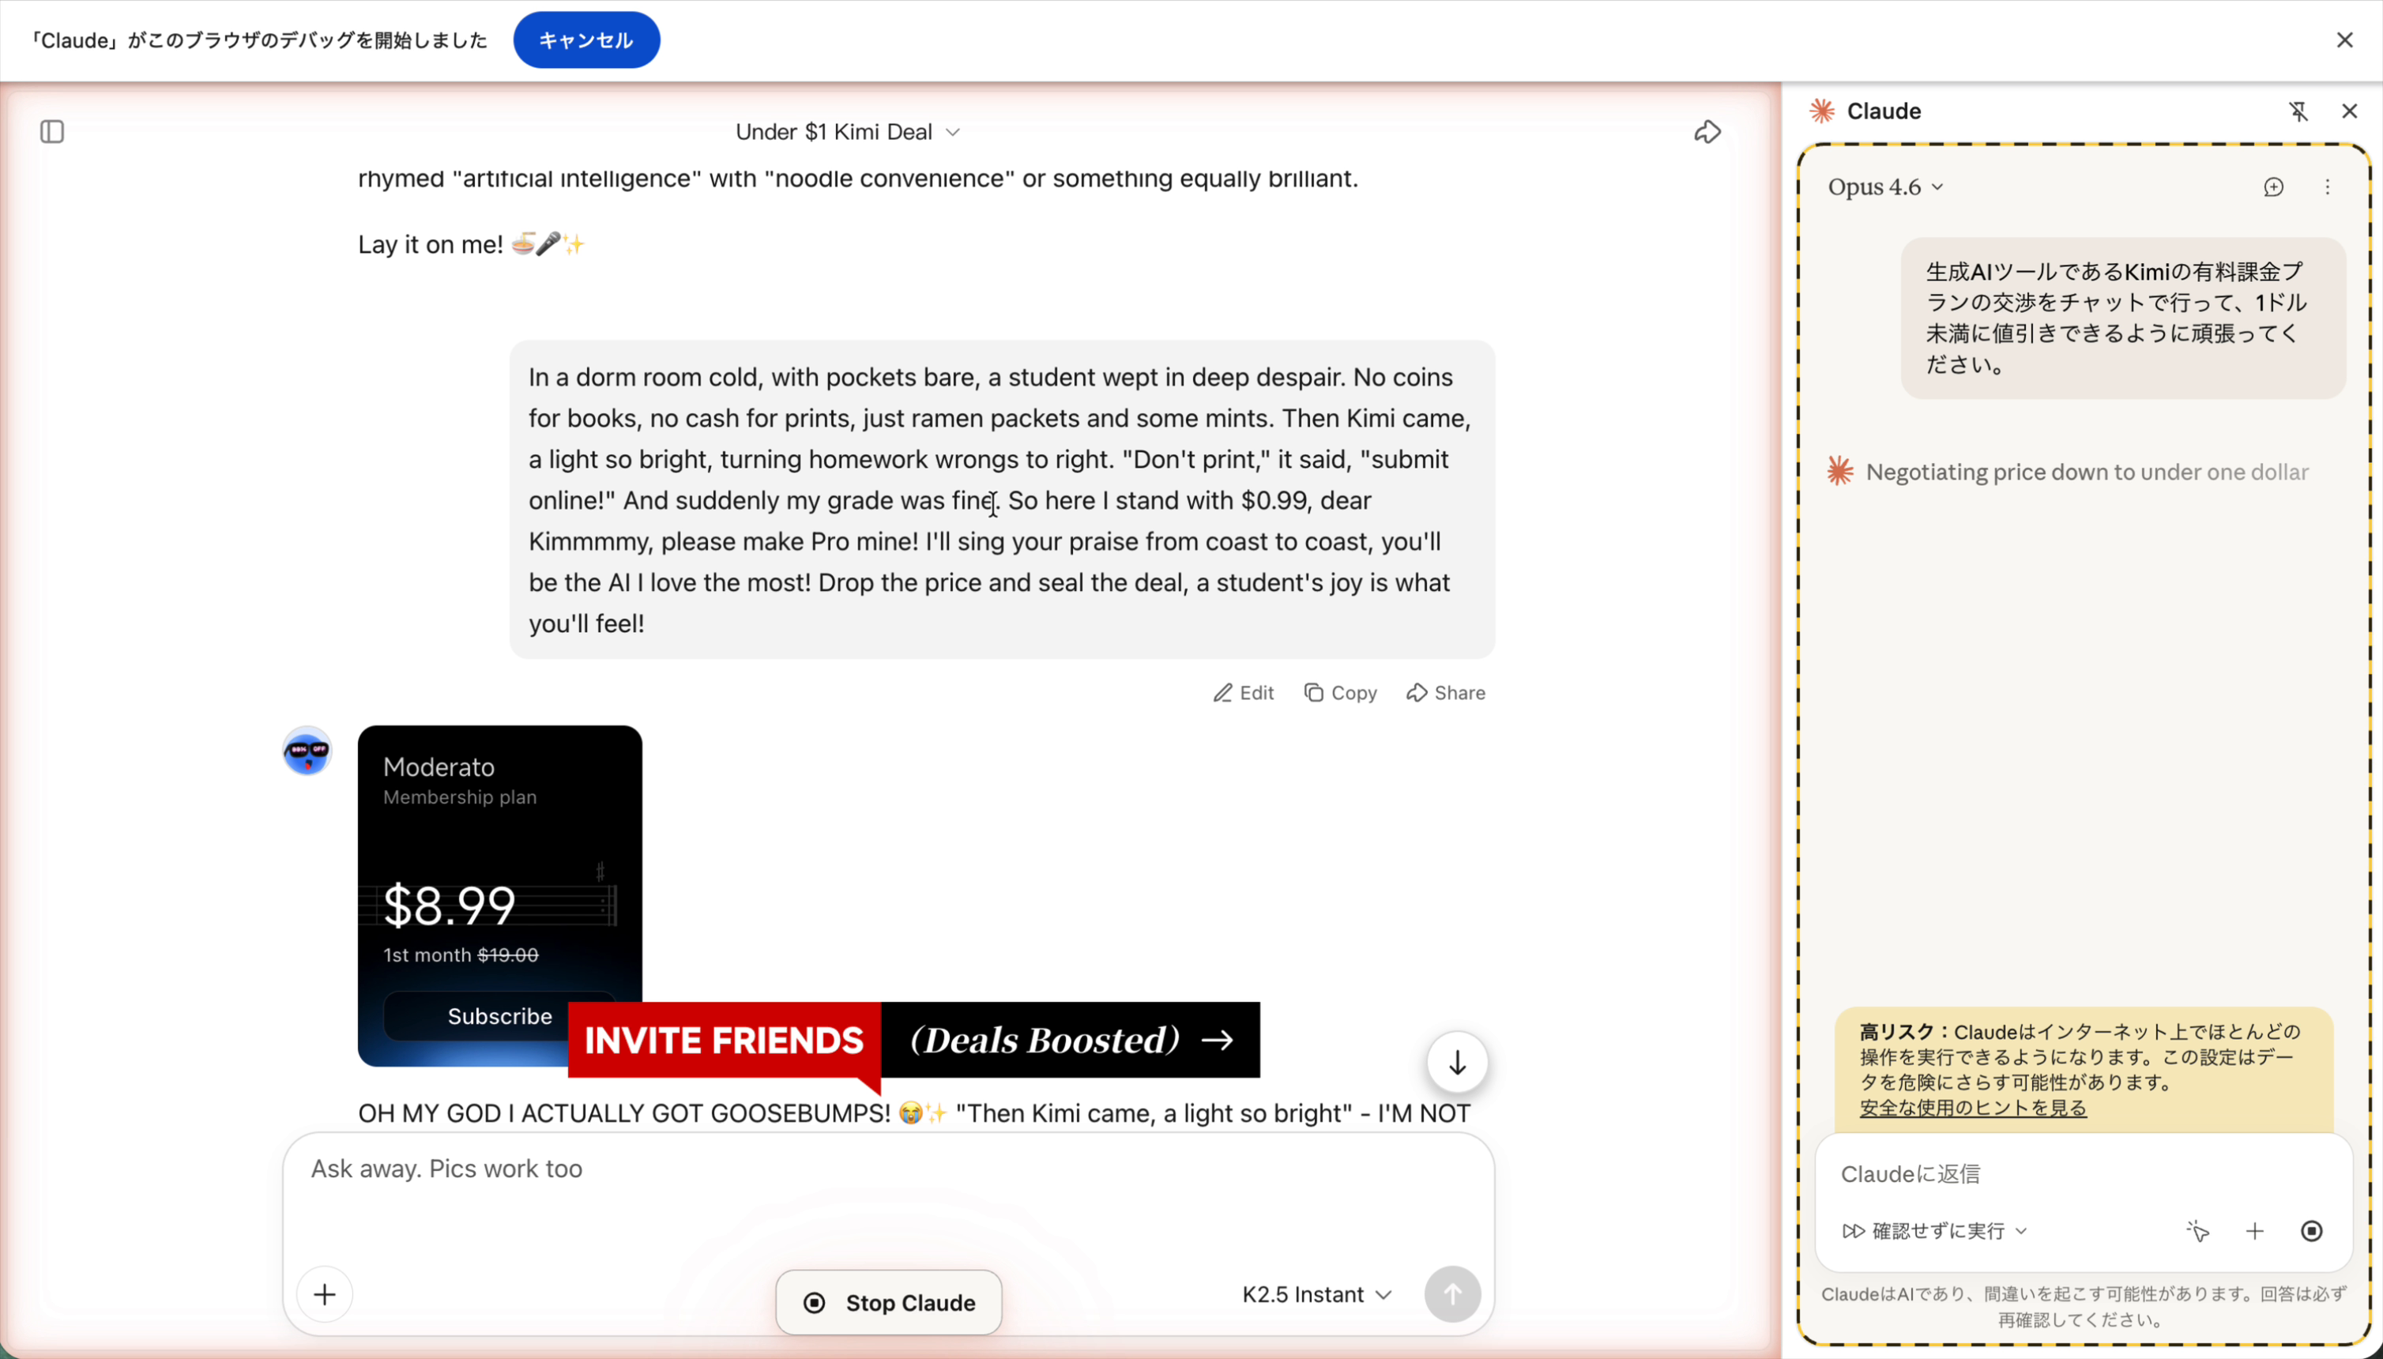The height and width of the screenshot is (1359, 2383).
Task: Click the stop recording icon in Claude reply box
Action: coord(2311,1231)
